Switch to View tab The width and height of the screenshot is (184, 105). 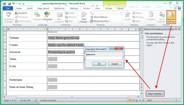(98, 8)
